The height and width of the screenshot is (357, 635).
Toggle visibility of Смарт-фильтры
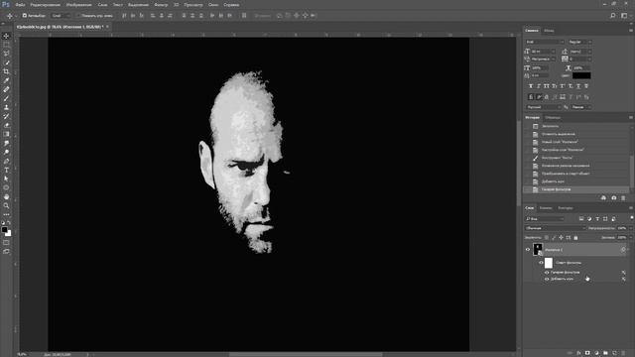[541, 263]
